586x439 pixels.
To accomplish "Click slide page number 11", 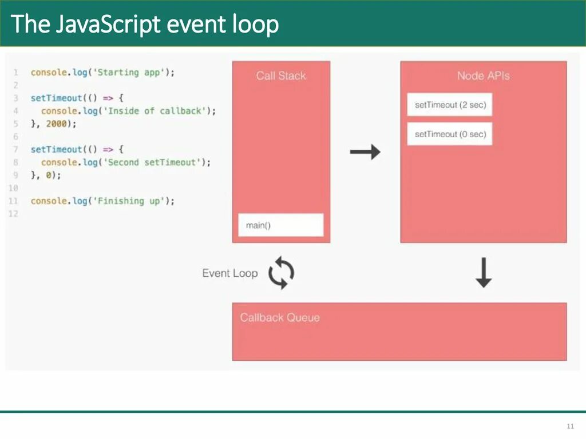I will (x=571, y=426).
